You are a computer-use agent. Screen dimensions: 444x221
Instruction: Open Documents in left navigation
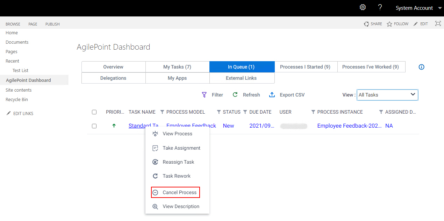click(17, 42)
